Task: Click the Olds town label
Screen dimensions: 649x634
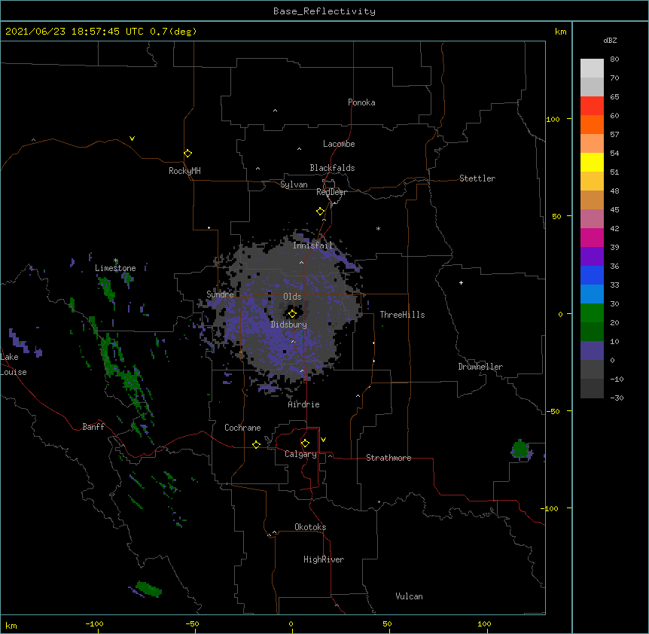Action: (292, 297)
